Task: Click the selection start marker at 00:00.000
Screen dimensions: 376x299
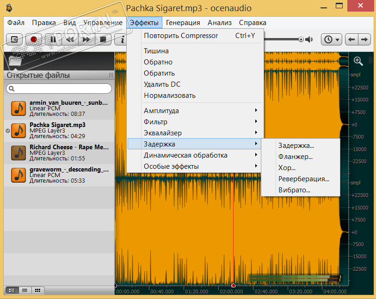Action: pyautogui.click(x=116, y=285)
